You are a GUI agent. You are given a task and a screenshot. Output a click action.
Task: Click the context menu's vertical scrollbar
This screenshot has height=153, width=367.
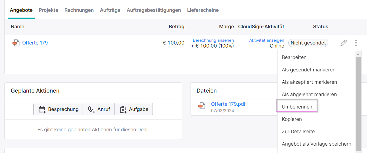(x=358, y=102)
